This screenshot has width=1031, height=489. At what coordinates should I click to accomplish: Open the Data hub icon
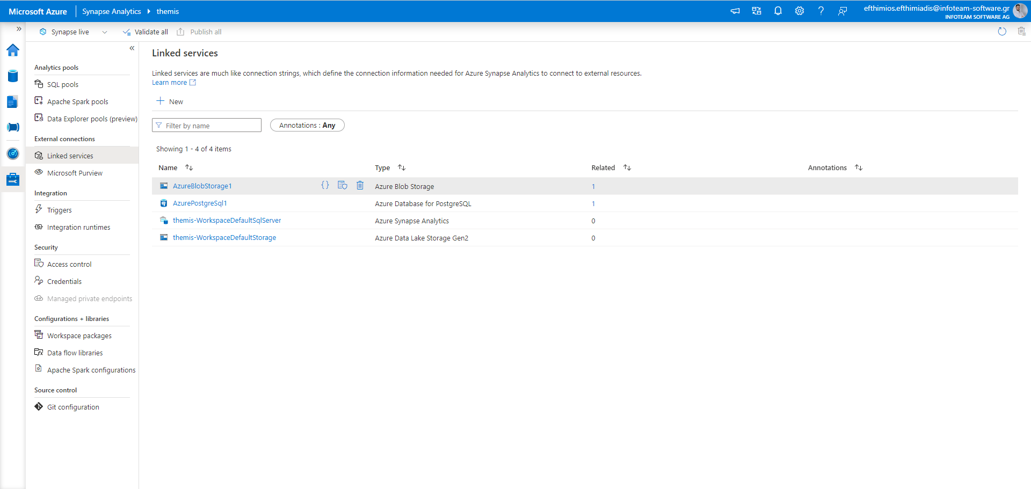[x=13, y=76]
